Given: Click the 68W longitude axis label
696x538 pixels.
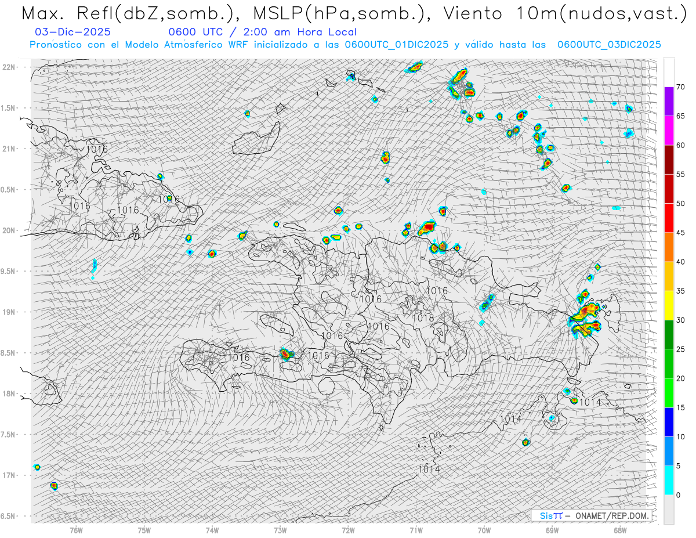Looking at the screenshot, I should coord(620,529).
